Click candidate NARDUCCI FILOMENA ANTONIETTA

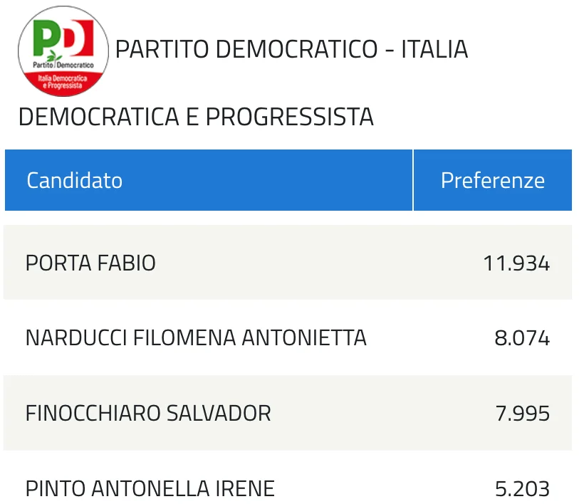click(x=196, y=338)
